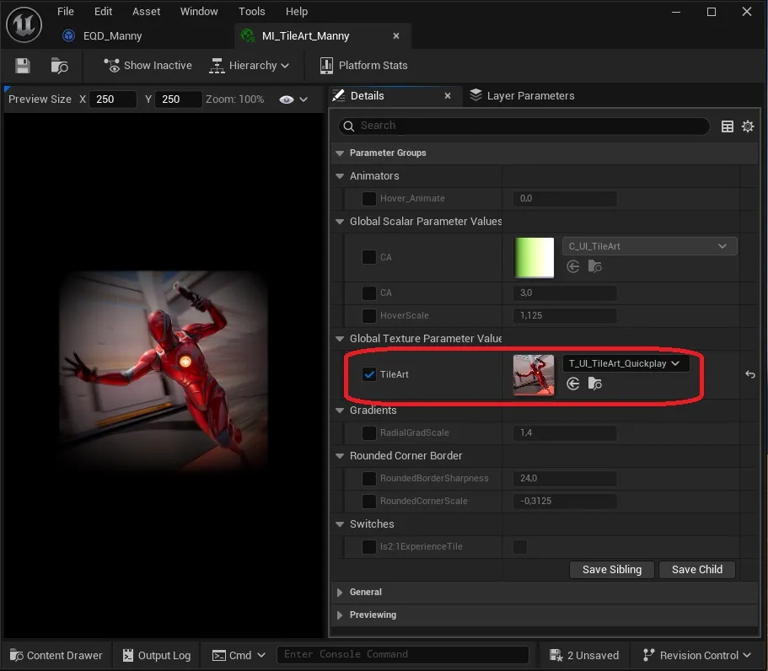Use selected asset for TileArt texture

point(573,384)
